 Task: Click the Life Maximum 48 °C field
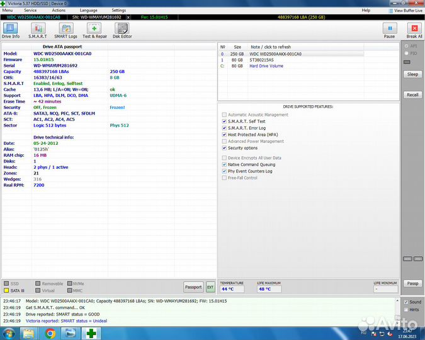(x=269, y=289)
